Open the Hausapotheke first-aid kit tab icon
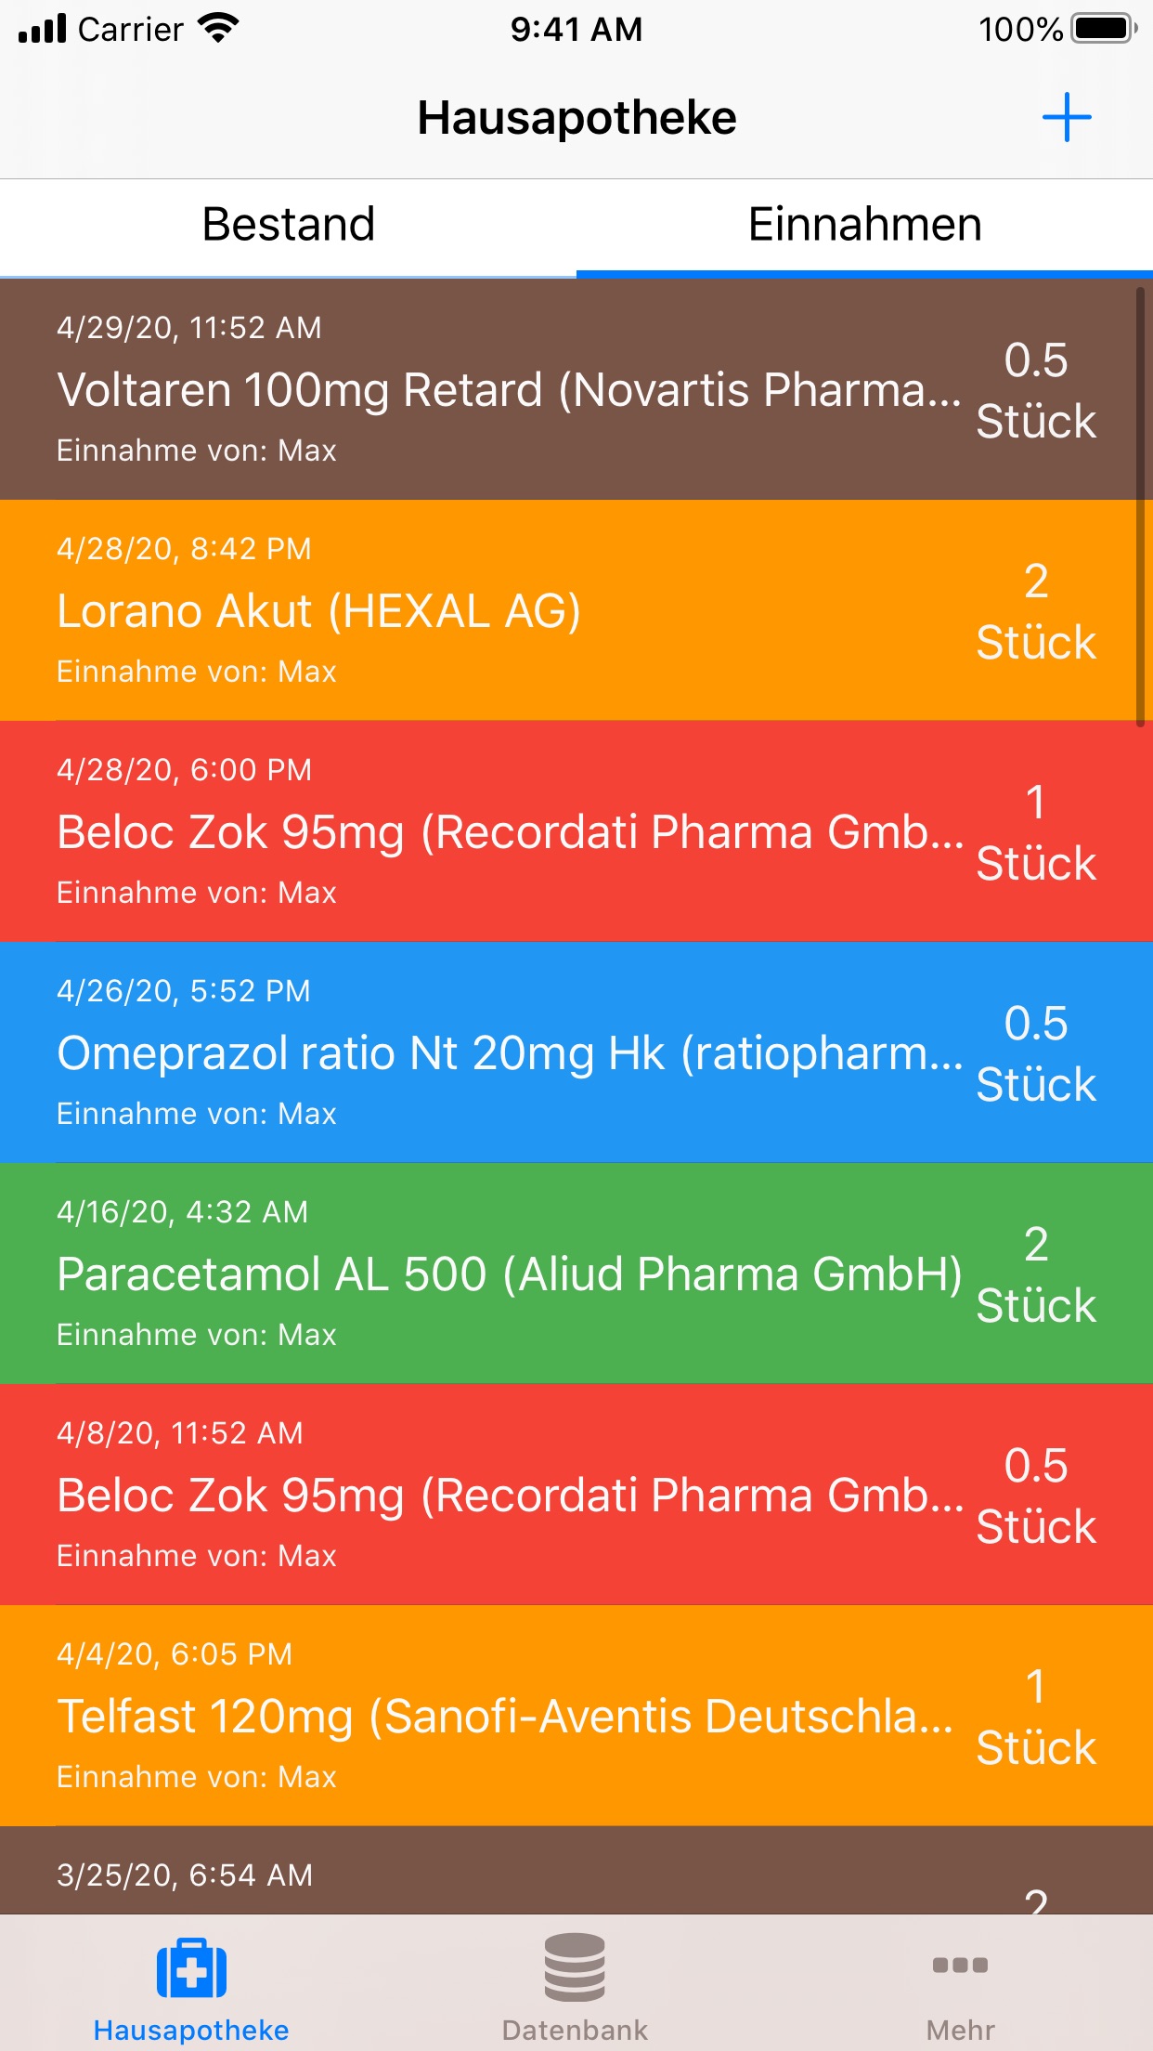This screenshot has width=1153, height=2051. [192, 1968]
